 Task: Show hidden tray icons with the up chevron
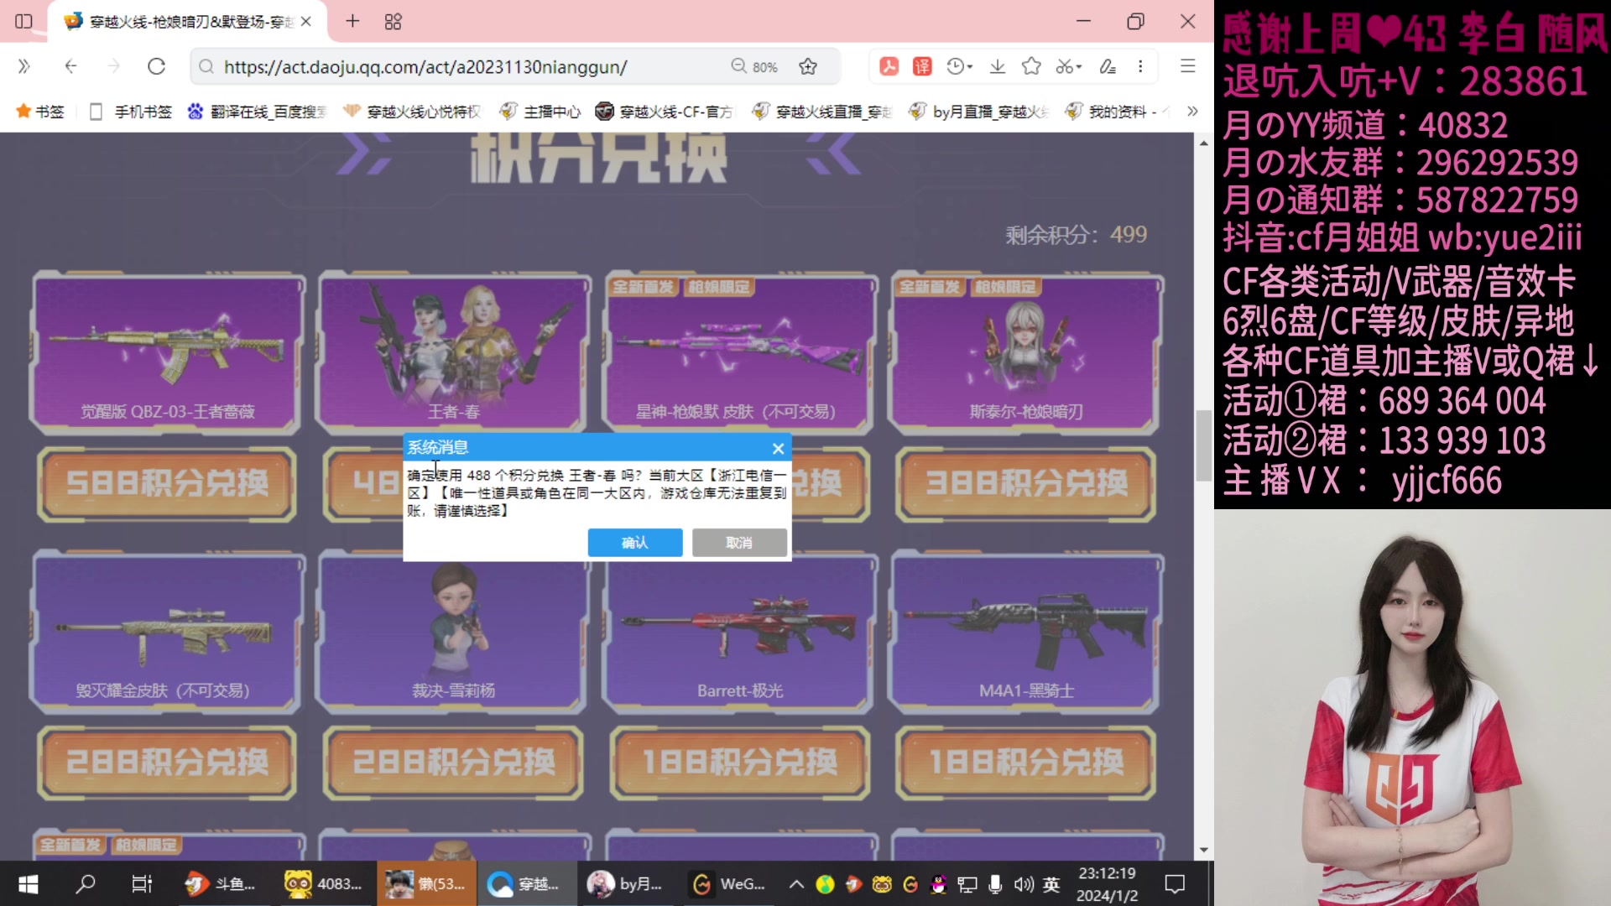(x=796, y=883)
